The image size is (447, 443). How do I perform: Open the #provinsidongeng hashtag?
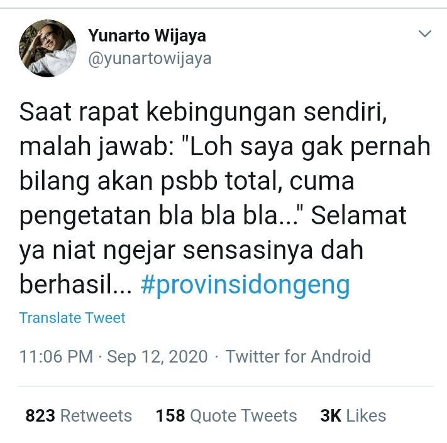pos(245,285)
